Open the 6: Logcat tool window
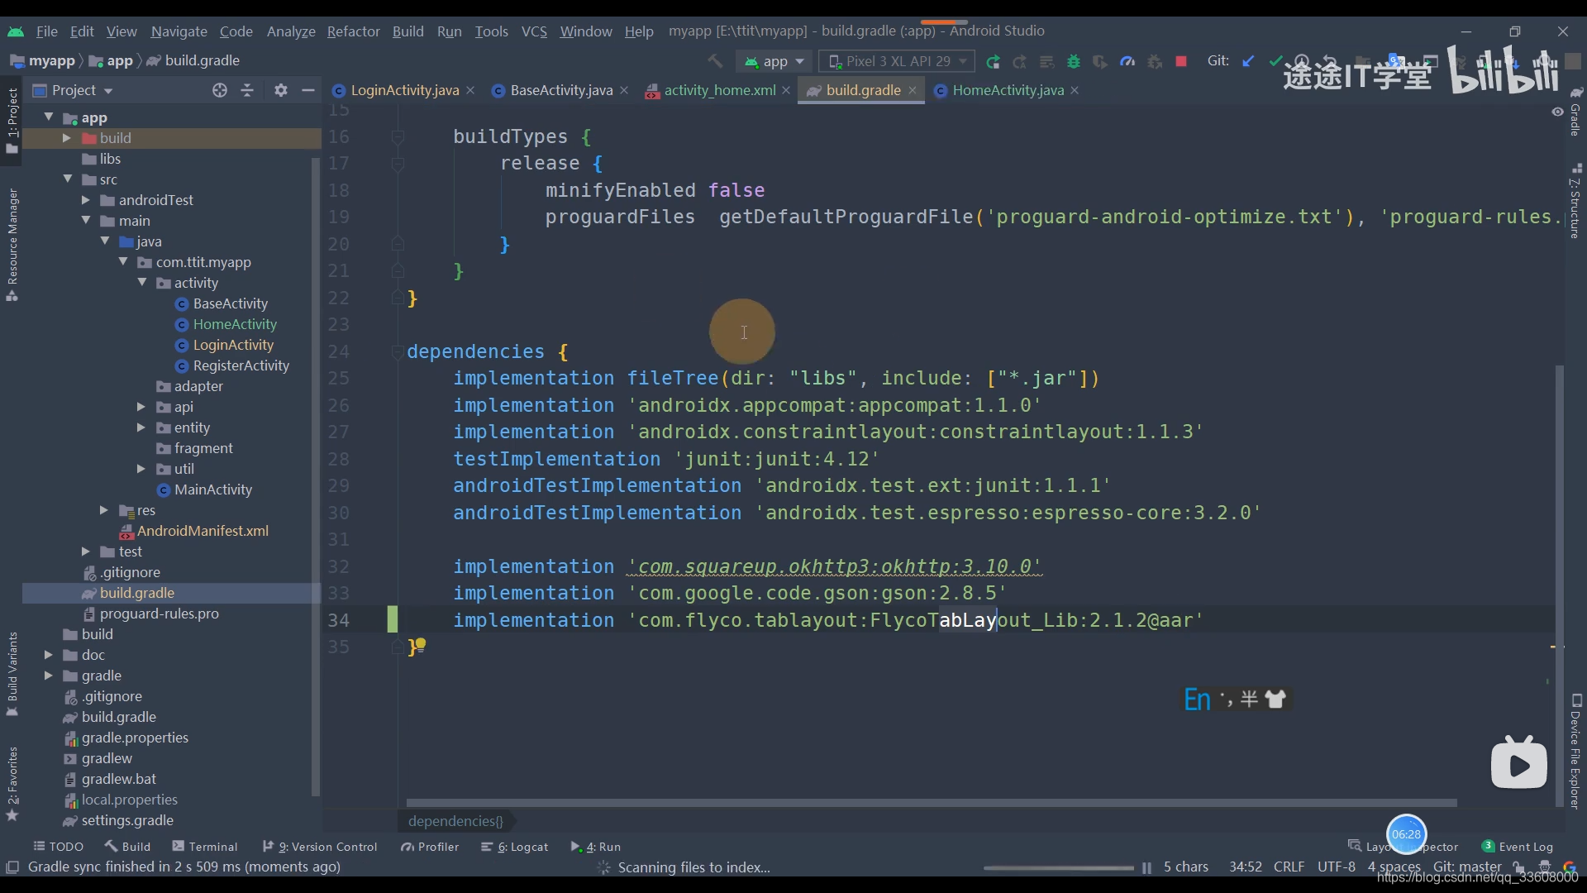 pyautogui.click(x=514, y=847)
